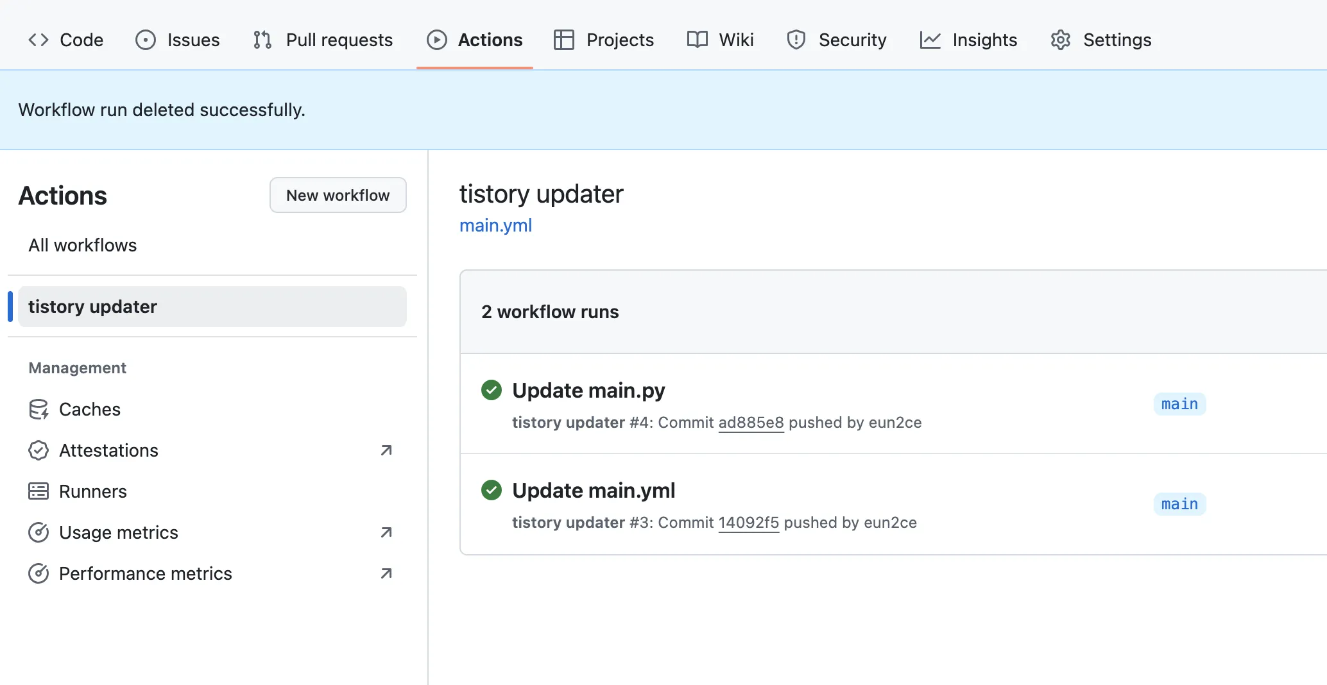Click the Wiki book icon
The image size is (1327, 685).
(697, 40)
